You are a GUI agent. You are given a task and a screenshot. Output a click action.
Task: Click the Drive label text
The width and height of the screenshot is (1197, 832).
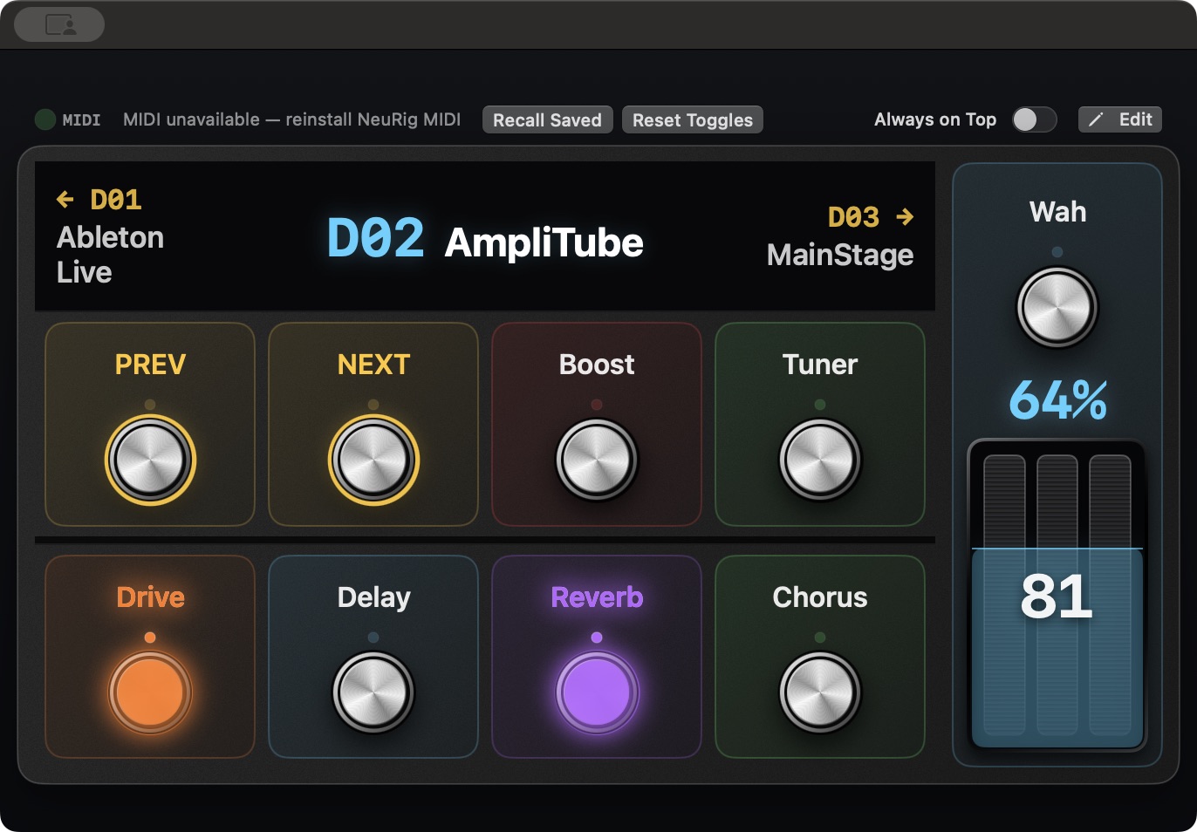pos(150,597)
